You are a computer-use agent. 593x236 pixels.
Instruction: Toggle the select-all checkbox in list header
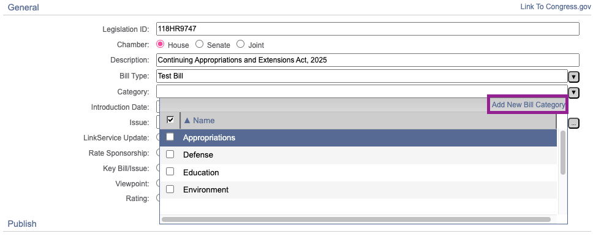[x=170, y=120]
